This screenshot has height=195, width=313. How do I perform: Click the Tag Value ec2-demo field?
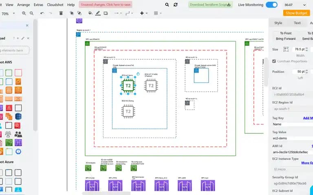[x=293, y=138]
